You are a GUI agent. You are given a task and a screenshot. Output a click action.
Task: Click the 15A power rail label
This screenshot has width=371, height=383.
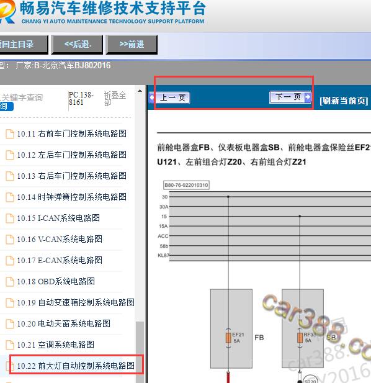pyautogui.click(x=163, y=226)
